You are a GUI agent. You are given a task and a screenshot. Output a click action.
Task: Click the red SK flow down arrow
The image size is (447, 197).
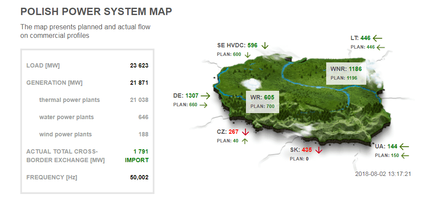(319, 150)
